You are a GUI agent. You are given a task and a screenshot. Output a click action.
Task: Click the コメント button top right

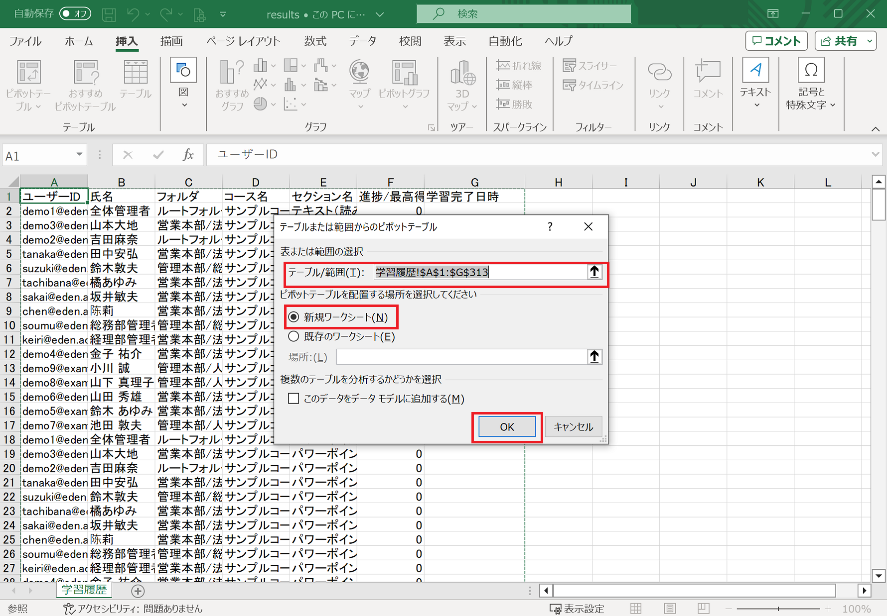pos(776,41)
